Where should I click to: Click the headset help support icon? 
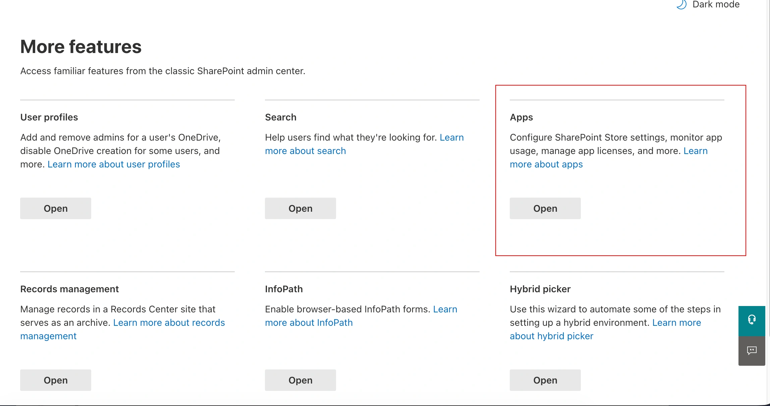[x=752, y=320]
